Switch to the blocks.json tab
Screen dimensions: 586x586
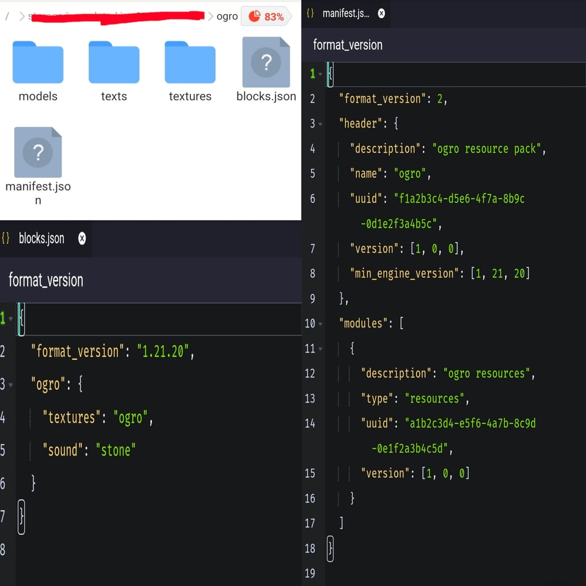41,239
